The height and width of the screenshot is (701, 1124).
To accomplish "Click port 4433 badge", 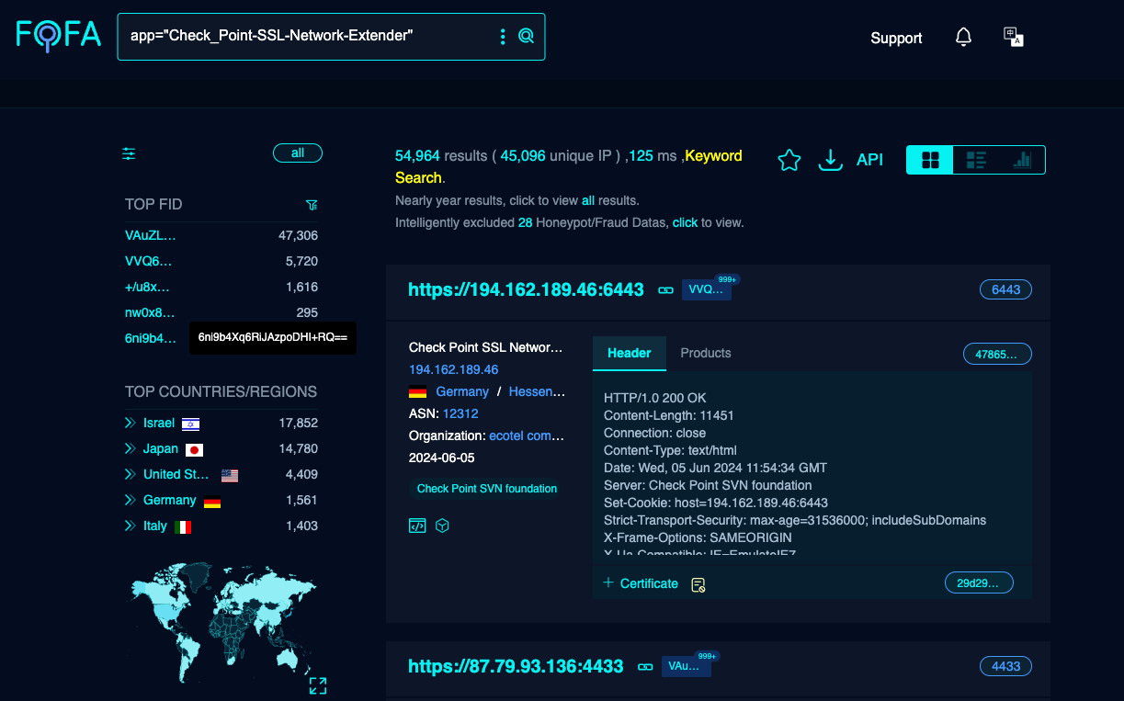I will 1006,666.
